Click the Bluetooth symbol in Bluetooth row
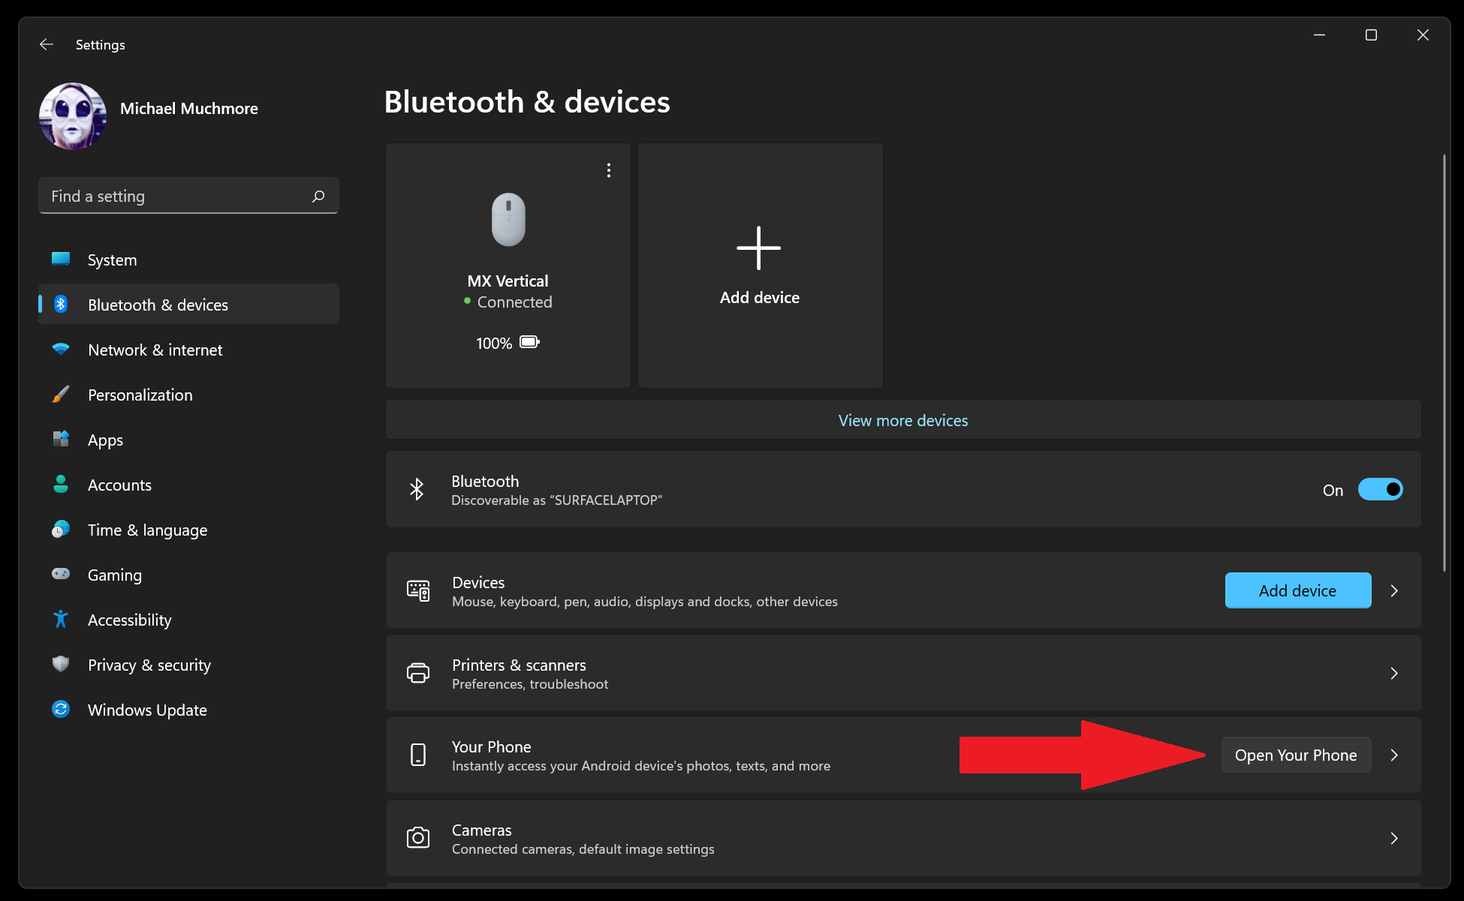This screenshot has height=901, width=1464. 417,489
